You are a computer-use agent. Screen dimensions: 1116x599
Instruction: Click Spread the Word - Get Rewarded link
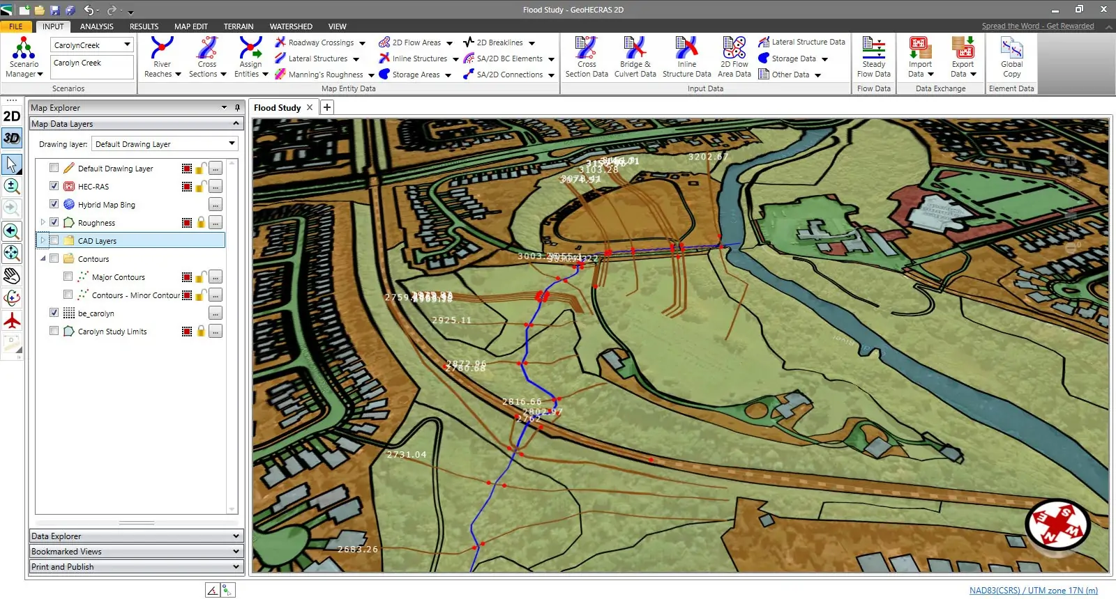[x=1037, y=26]
